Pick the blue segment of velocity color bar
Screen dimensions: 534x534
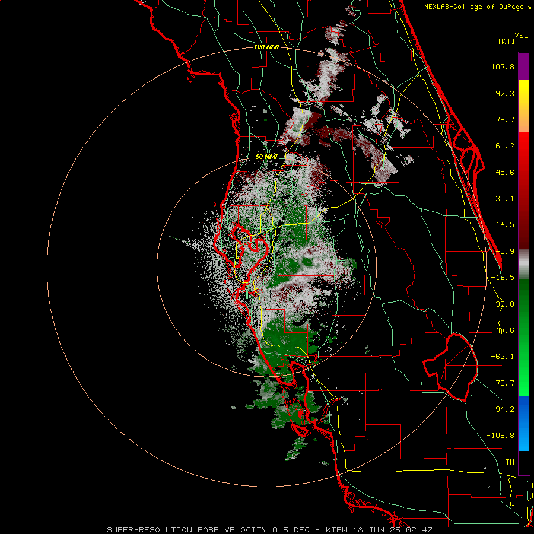pos(524,423)
